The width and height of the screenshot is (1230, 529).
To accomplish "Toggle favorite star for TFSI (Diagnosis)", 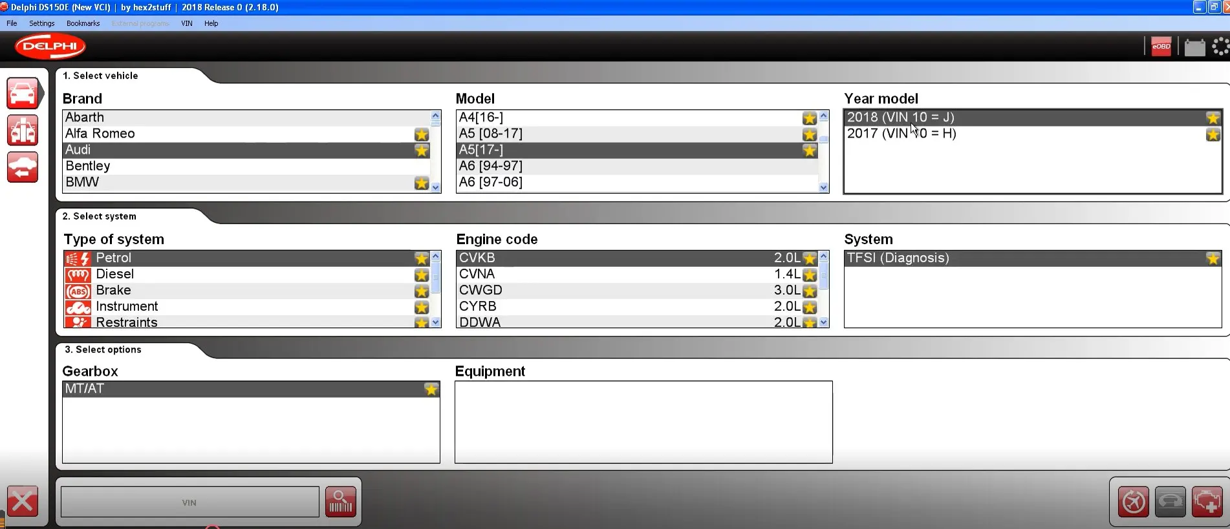I will [1213, 258].
